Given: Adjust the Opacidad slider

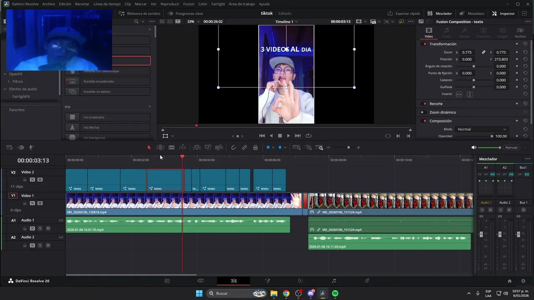Looking at the screenshot, I should point(474,136).
